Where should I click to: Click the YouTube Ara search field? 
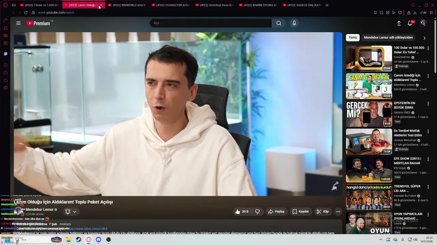(x=211, y=23)
